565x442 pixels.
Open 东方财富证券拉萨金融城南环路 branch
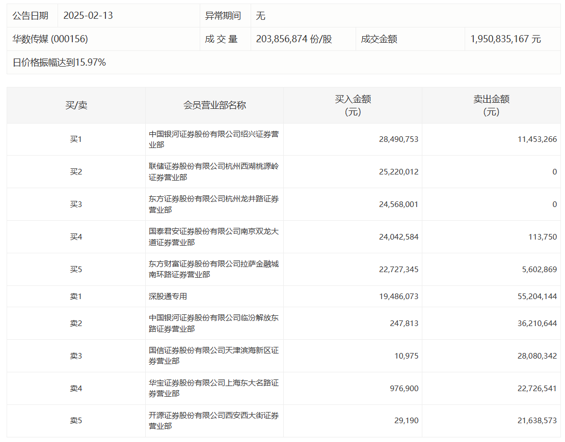[x=214, y=270]
